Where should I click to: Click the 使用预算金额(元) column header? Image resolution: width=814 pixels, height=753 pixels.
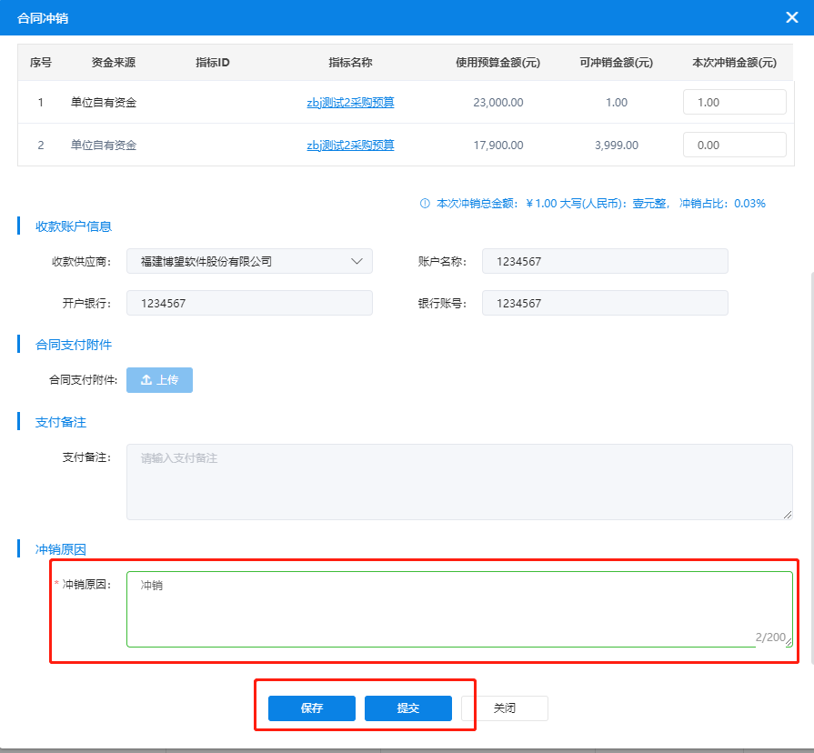497,63
